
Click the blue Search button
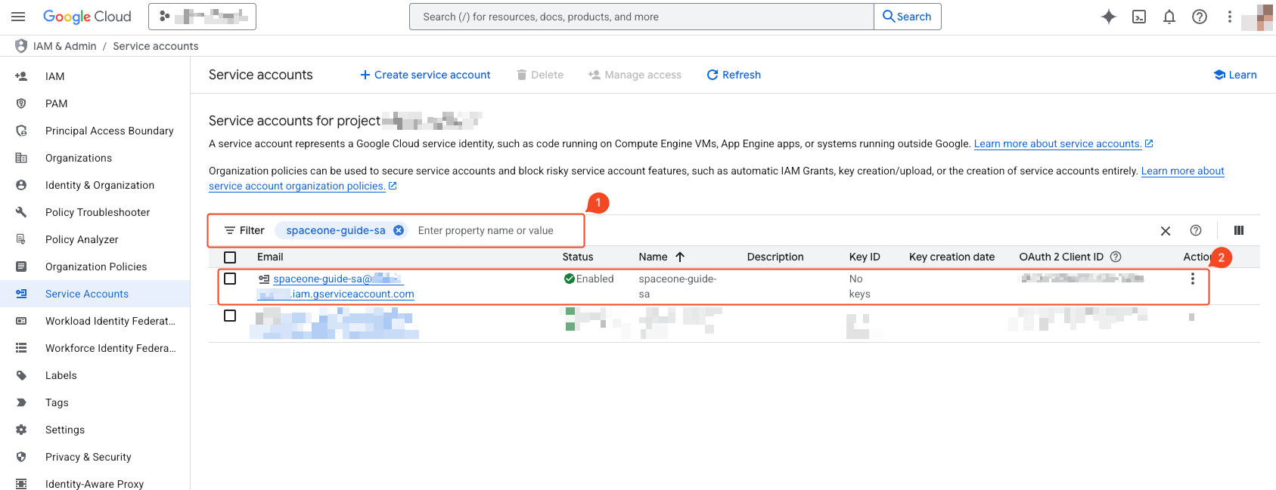[908, 17]
